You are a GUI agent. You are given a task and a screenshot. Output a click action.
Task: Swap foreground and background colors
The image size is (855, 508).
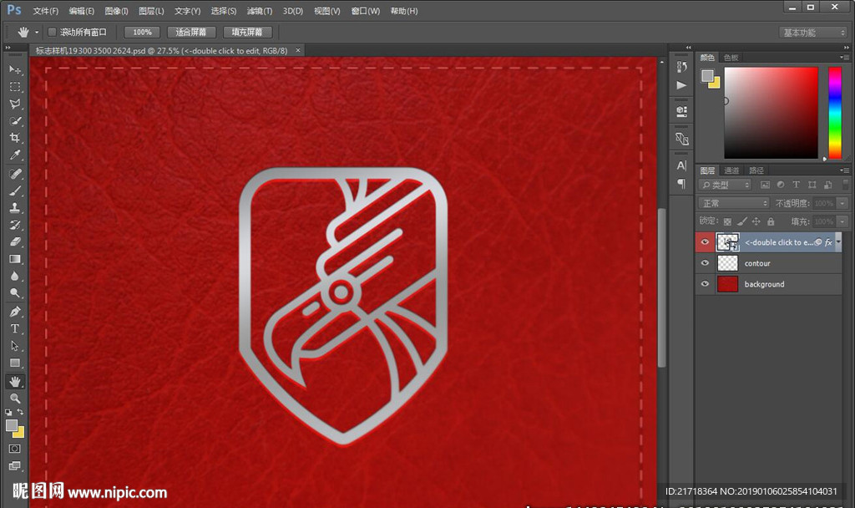tap(20, 412)
